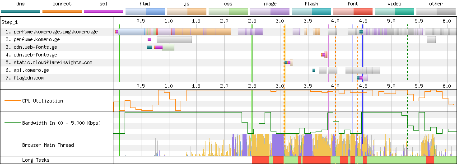Screen dimensions: 457x164
Task: Click the flash legend color bar
Action: click(311, 11)
